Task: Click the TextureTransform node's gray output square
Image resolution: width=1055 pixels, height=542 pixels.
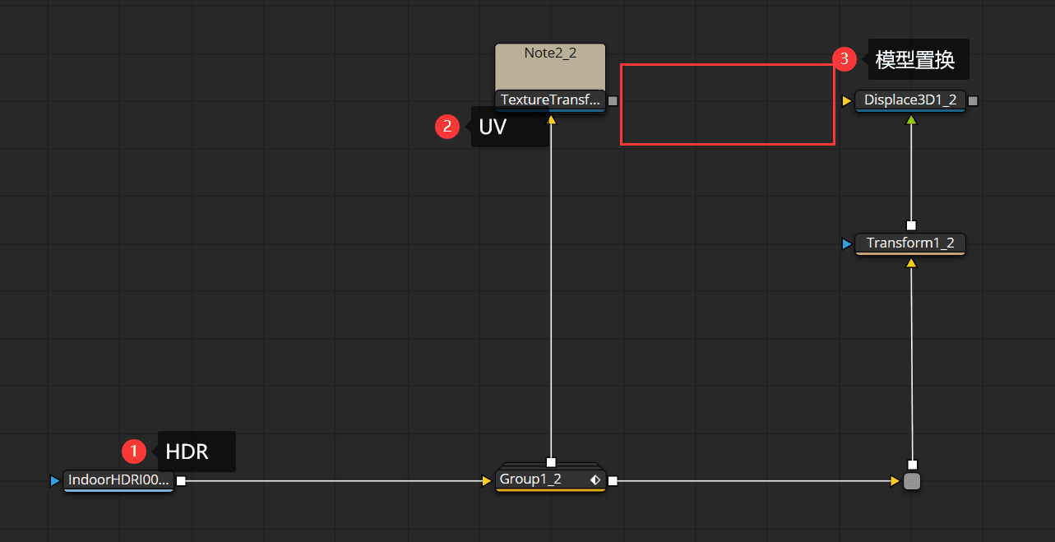Action: tap(613, 100)
